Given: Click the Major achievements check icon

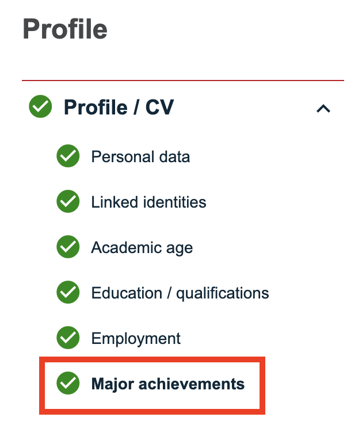Looking at the screenshot, I should (x=68, y=384).
